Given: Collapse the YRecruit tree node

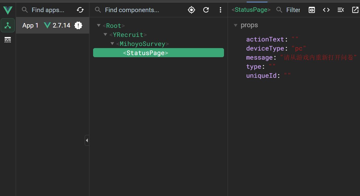Looking at the screenshot, I should (105, 34).
